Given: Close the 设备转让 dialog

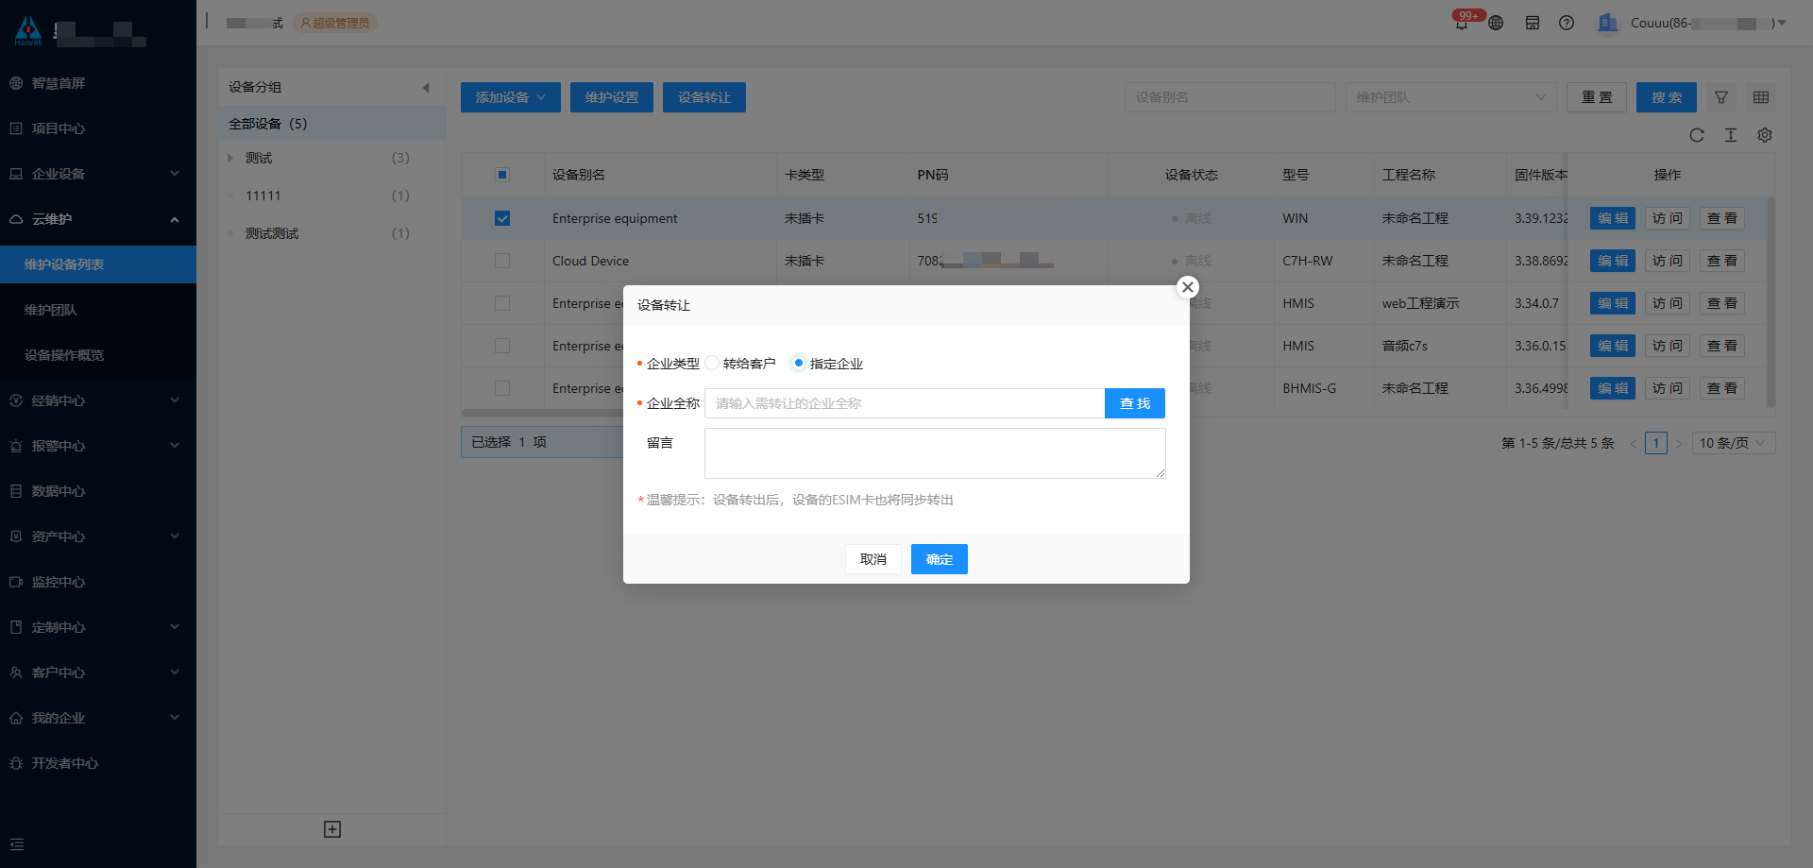Looking at the screenshot, I should click(1188, 287).
